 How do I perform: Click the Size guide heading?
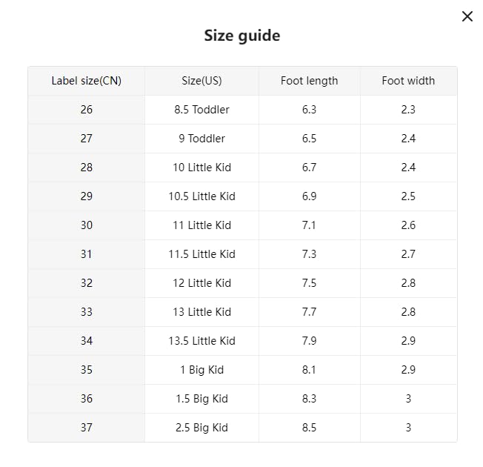click(242, 36)
